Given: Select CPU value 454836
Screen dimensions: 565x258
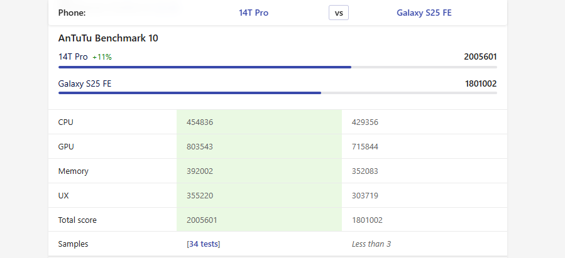Looking at the screenshot, I should [200, 122].
